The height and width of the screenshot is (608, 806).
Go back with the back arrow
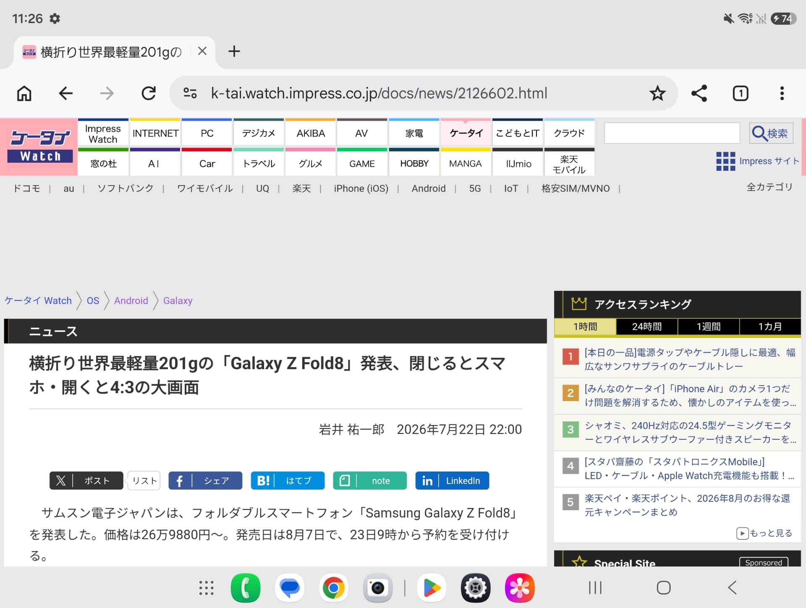[x=65, y=93]
